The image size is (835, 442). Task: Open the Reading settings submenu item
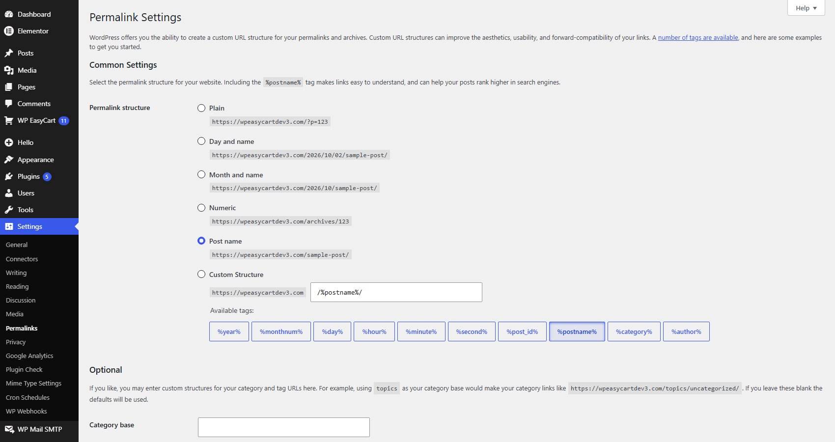pyautogui.click(x=17, y=286)
